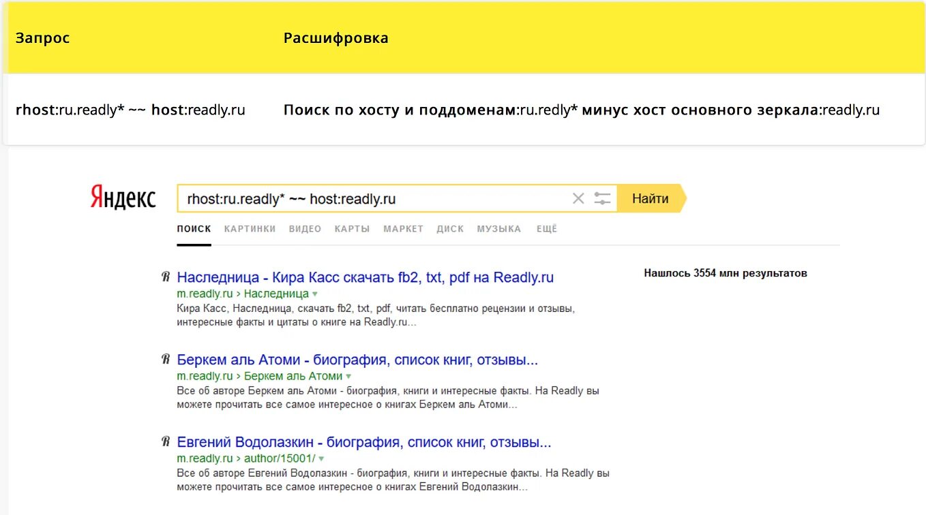Click m.readly.ru URL under Водолазкин result
Screen dimensions: 926x515
[x=205, y=458]
